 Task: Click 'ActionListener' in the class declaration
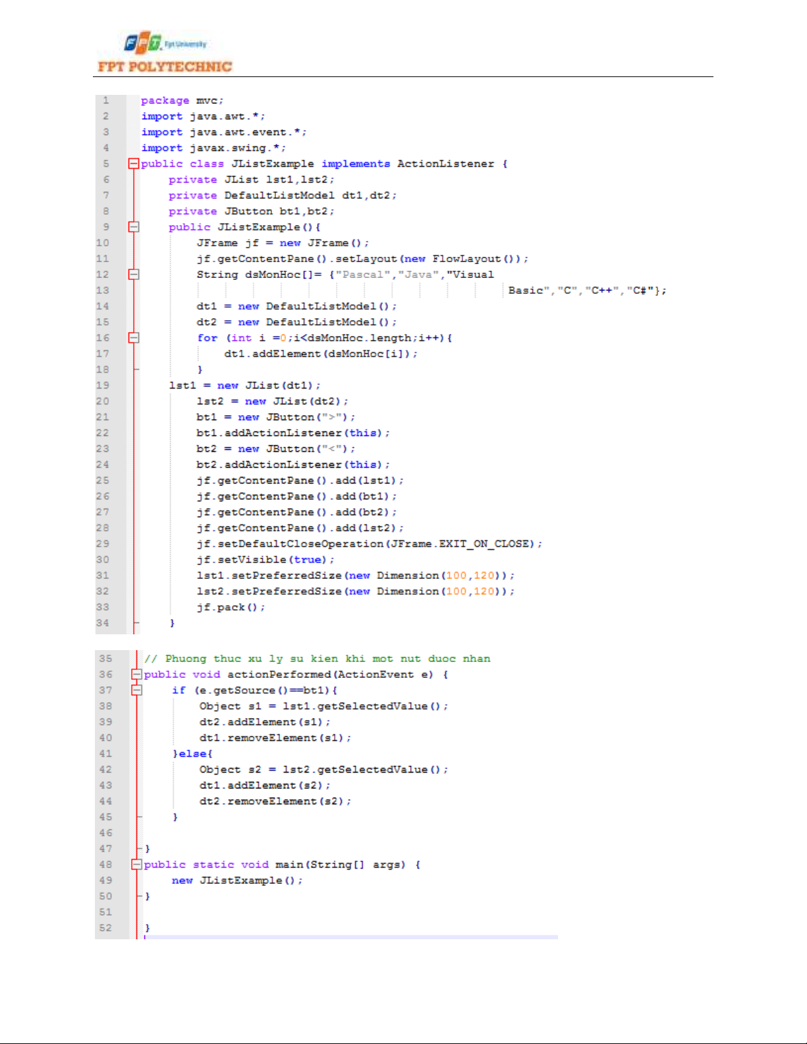click(445, 163)
